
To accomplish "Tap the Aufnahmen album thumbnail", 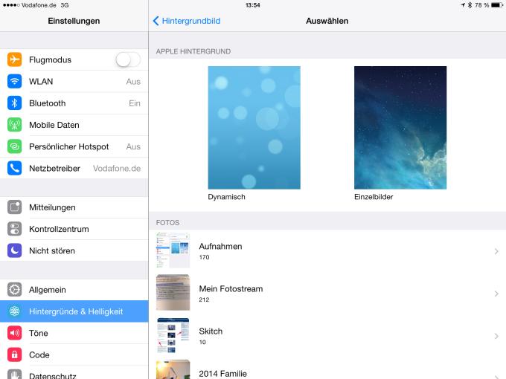I will coord(173,250).
